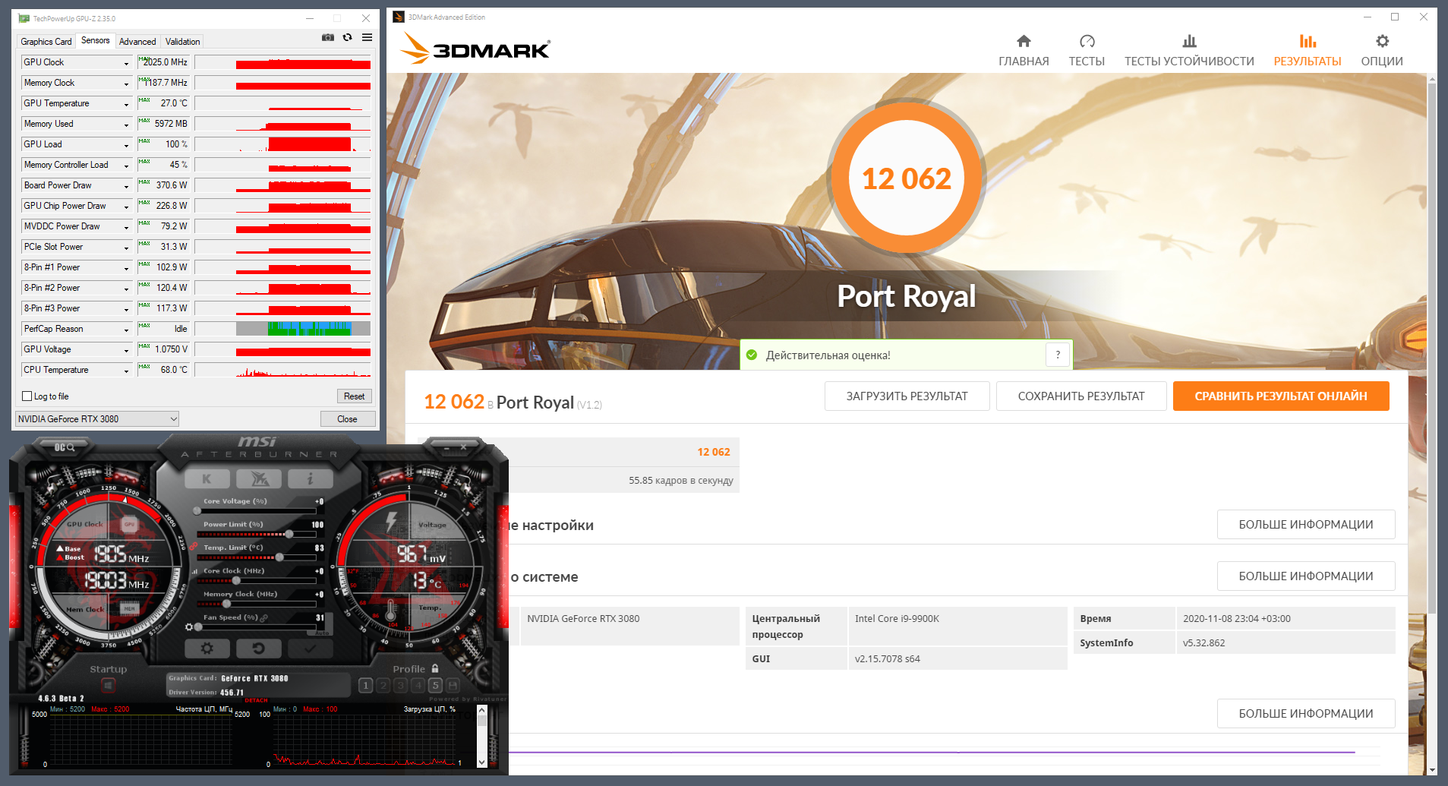This screenshot has width=1448, height=786.
Task: Click Больше информации beside настройки section
Action: coord(1306,525)
